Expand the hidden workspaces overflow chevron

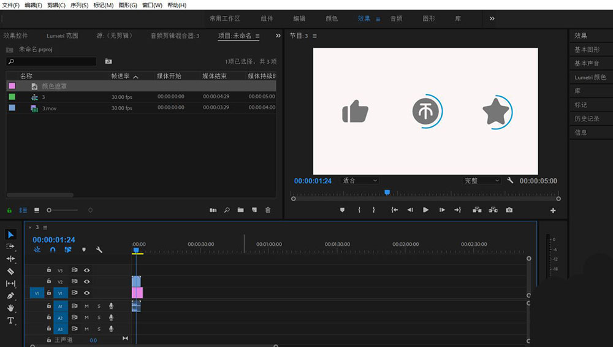click(492, 18)
